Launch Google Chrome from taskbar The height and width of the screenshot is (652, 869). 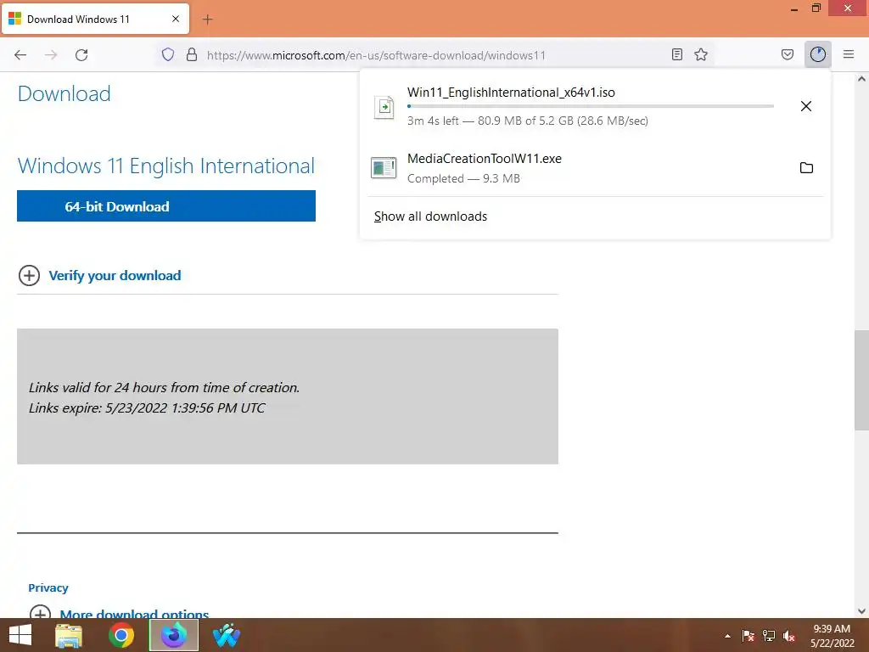point(121,635)
